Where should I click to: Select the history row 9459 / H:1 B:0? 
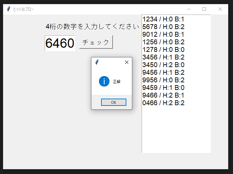coord(163,88)
